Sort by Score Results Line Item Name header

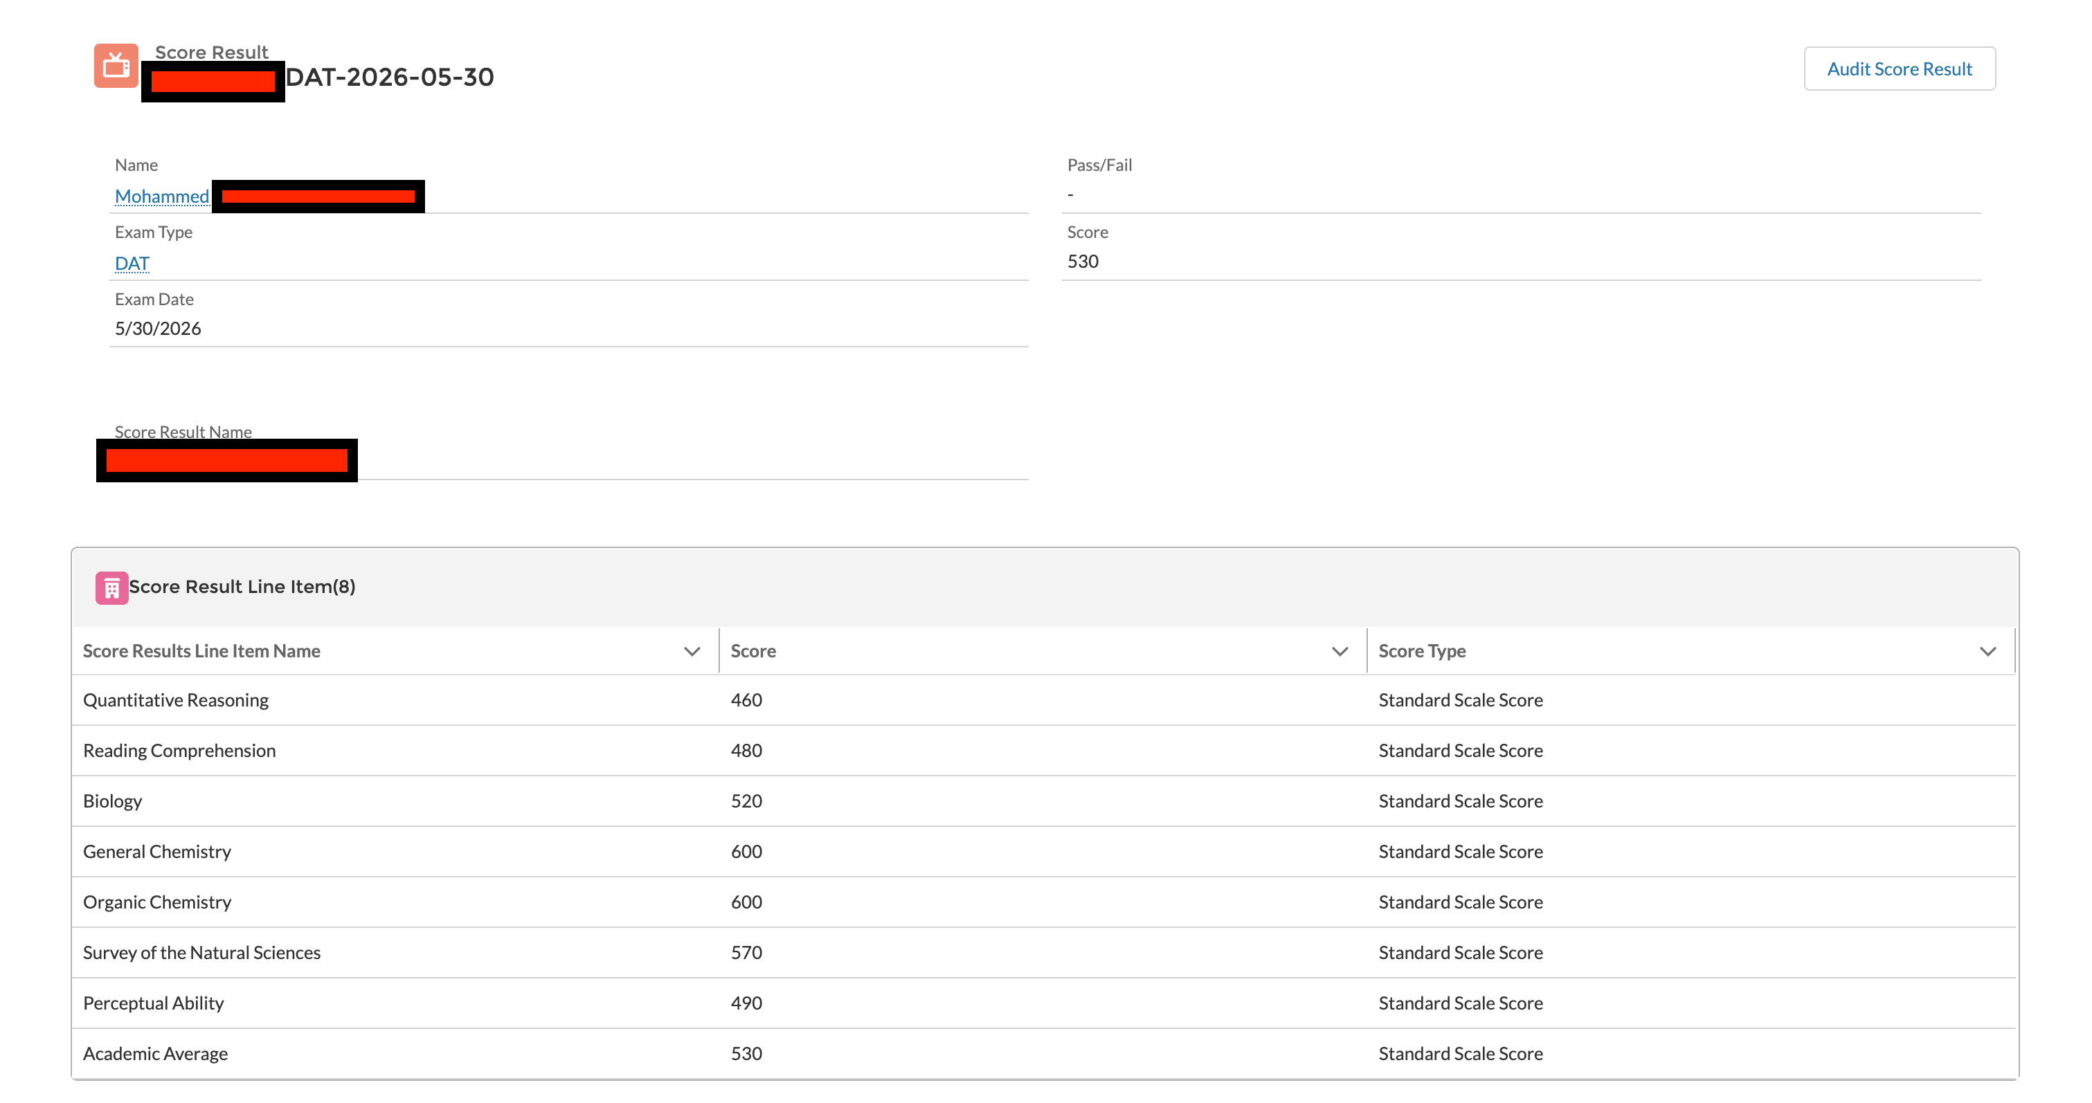[201, 651]
